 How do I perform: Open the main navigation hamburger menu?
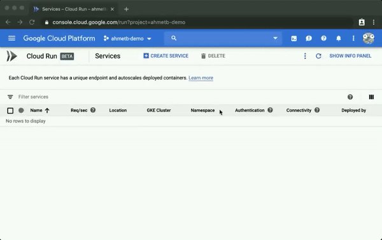11,38
